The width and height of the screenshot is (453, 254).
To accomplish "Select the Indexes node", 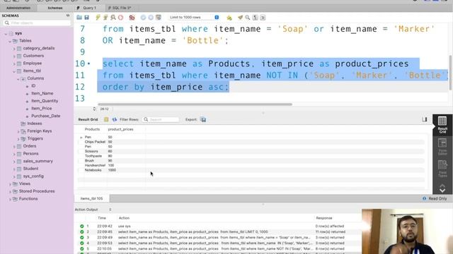I will (35, 123).
